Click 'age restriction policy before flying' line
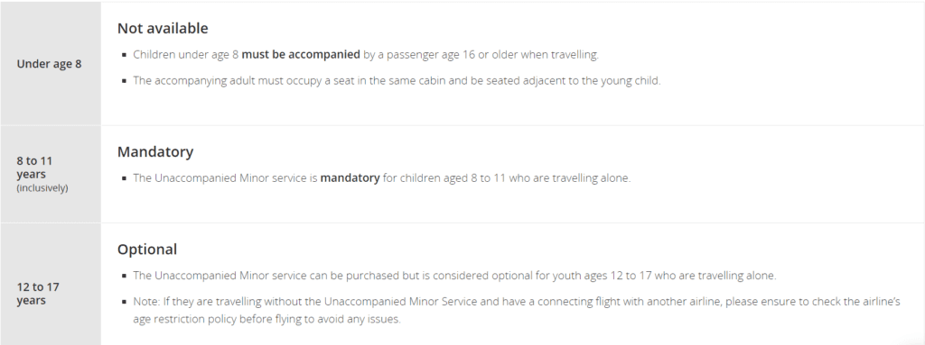 tap(266, 319)
